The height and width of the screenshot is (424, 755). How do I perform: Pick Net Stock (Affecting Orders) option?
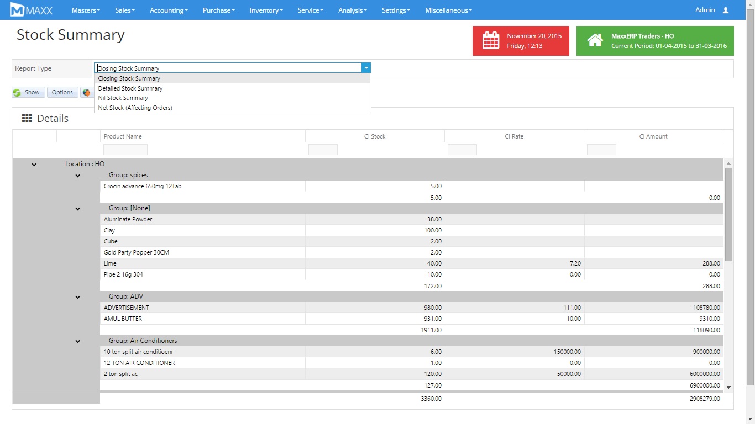pyautogui.click(x=135, y=108)
